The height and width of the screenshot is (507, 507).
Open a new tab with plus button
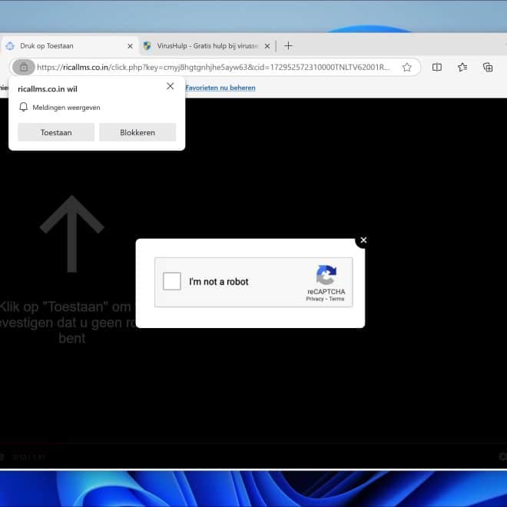pos(288,45)
